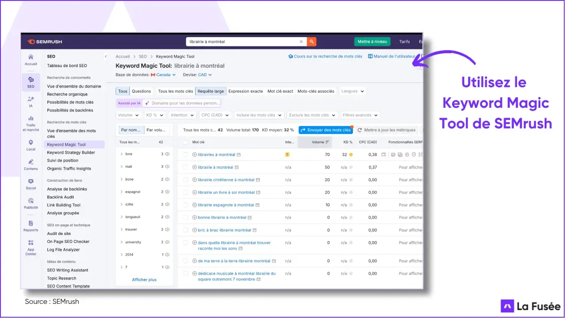Screen dimensions: 565x318
Task: Open the Rapports sidebar icon
Action: [x=30, y=226]
